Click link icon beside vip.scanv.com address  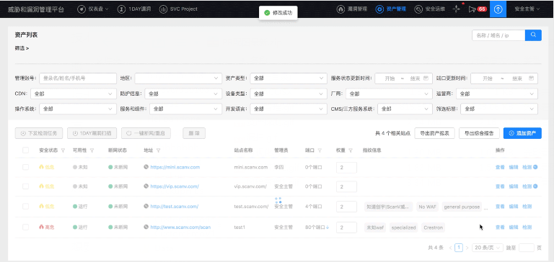[146, 186]
